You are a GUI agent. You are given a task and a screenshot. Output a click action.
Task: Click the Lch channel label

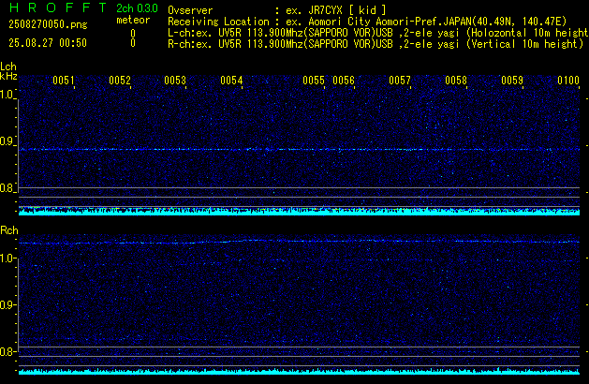point(8,66)
